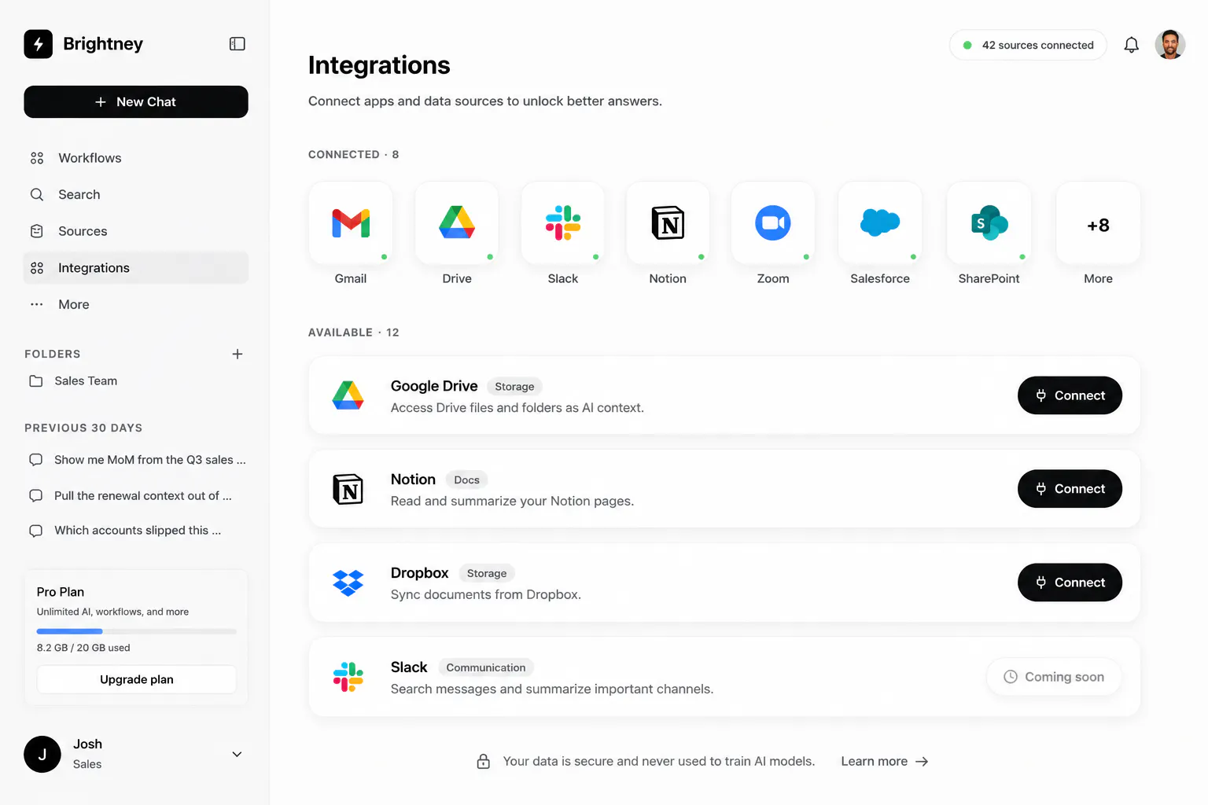This screenshot has height=805, width=1208.
Task: Follow the Learn more link
Action: (x=885, y=761)
